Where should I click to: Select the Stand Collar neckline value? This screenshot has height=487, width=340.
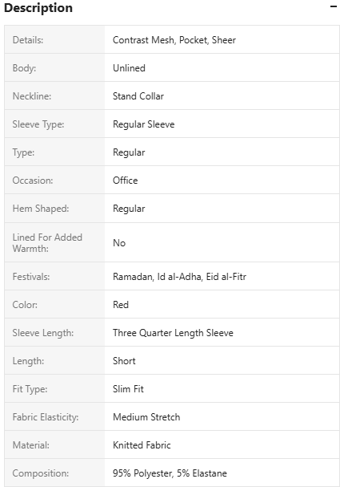click(x=138, y=96)
